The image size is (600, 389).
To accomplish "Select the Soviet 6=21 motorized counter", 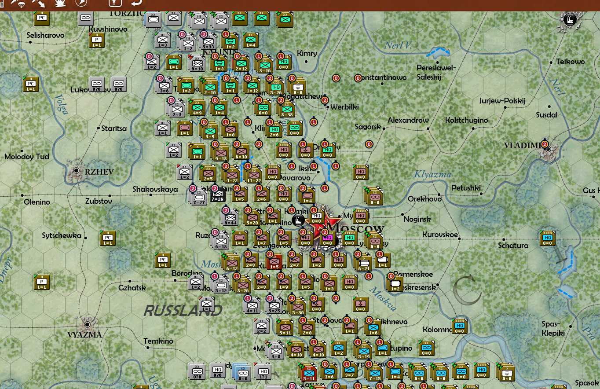I will coord(364,262).
